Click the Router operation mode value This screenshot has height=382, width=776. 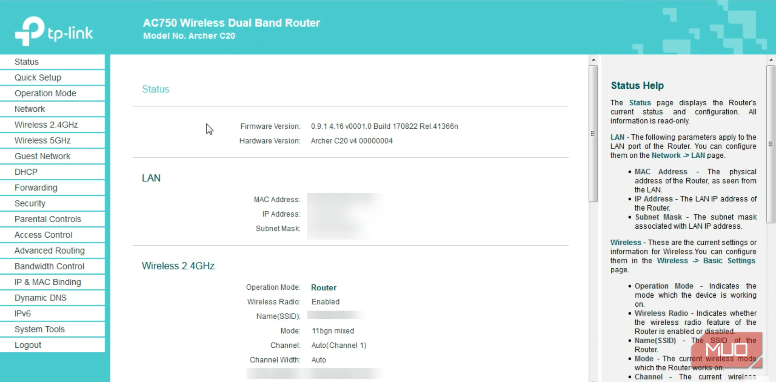click(324, 288)
